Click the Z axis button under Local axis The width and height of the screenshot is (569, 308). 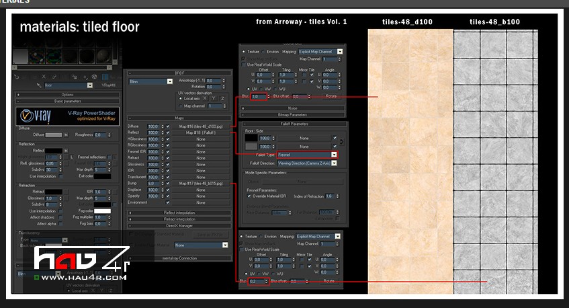(222, 98)
